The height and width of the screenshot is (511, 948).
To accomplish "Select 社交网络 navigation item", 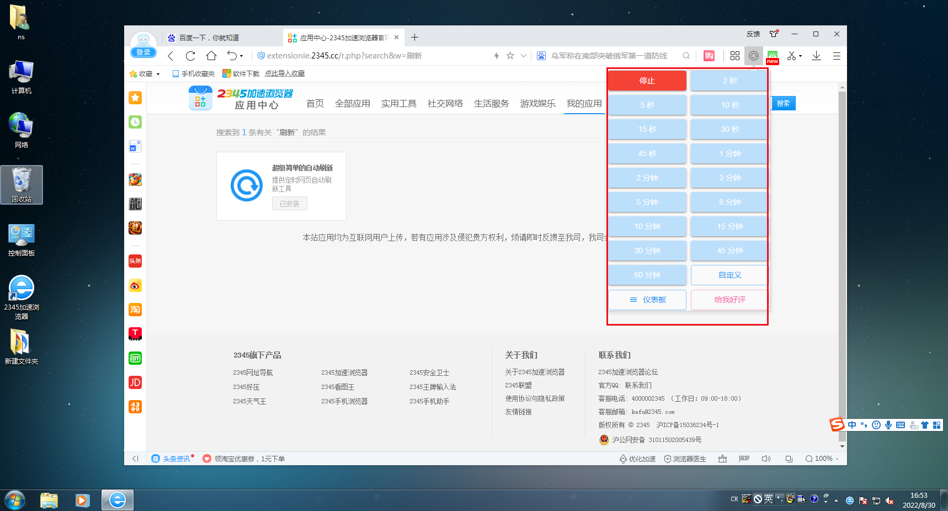I will [x=445, y=104].
